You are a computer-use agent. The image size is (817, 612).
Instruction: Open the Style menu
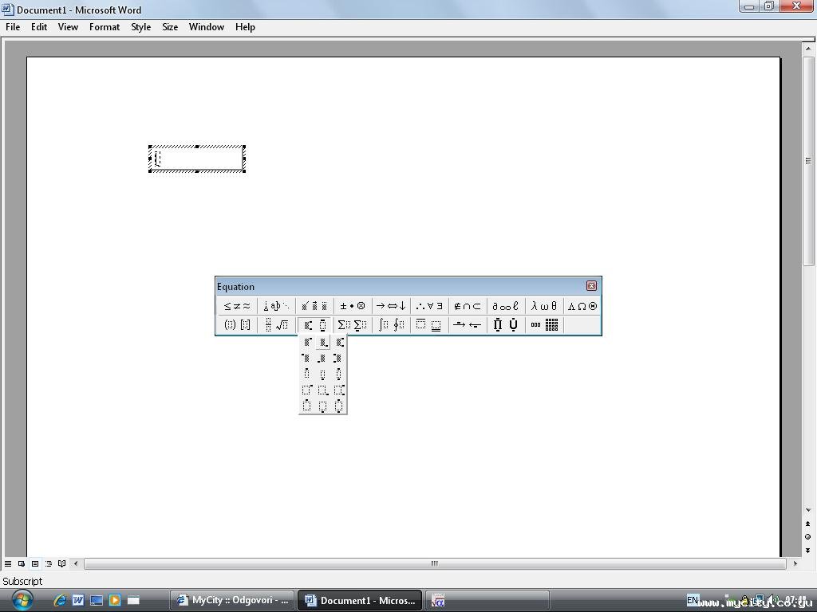pos(140,27)
